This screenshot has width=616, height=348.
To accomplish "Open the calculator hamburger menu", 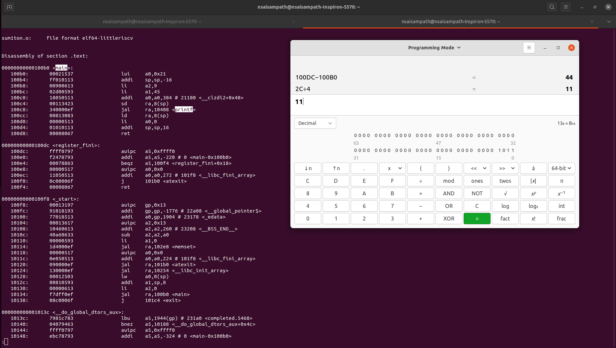I will click(x=529, y=47).
